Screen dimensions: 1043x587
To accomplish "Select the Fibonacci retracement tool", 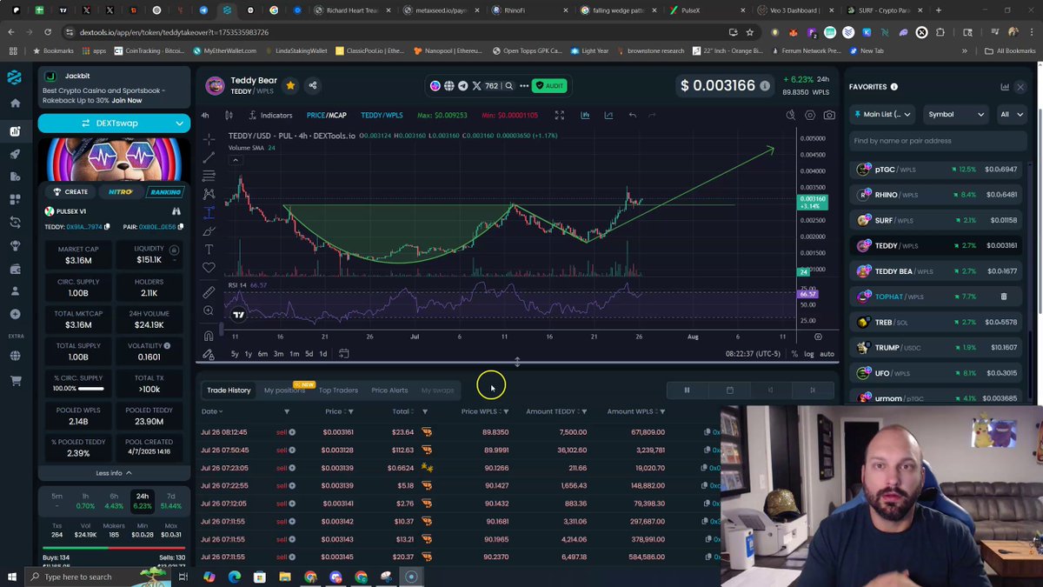I will pyautogui.click(x=209, y=176).
